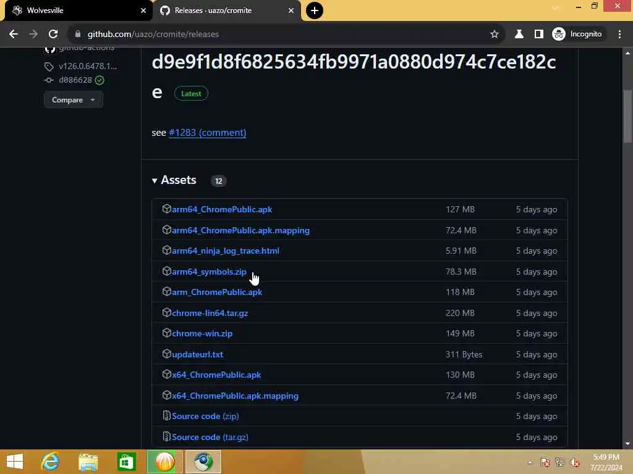Screen dimensions: 633x474
Task: Click the Action Center flag tray icon
Action: pos(545,462)
